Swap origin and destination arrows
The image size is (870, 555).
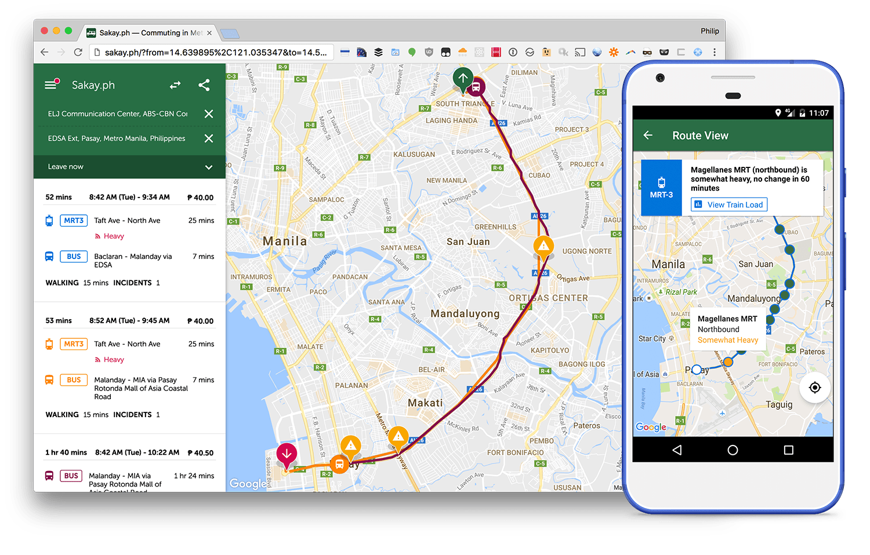pos(175,85)
